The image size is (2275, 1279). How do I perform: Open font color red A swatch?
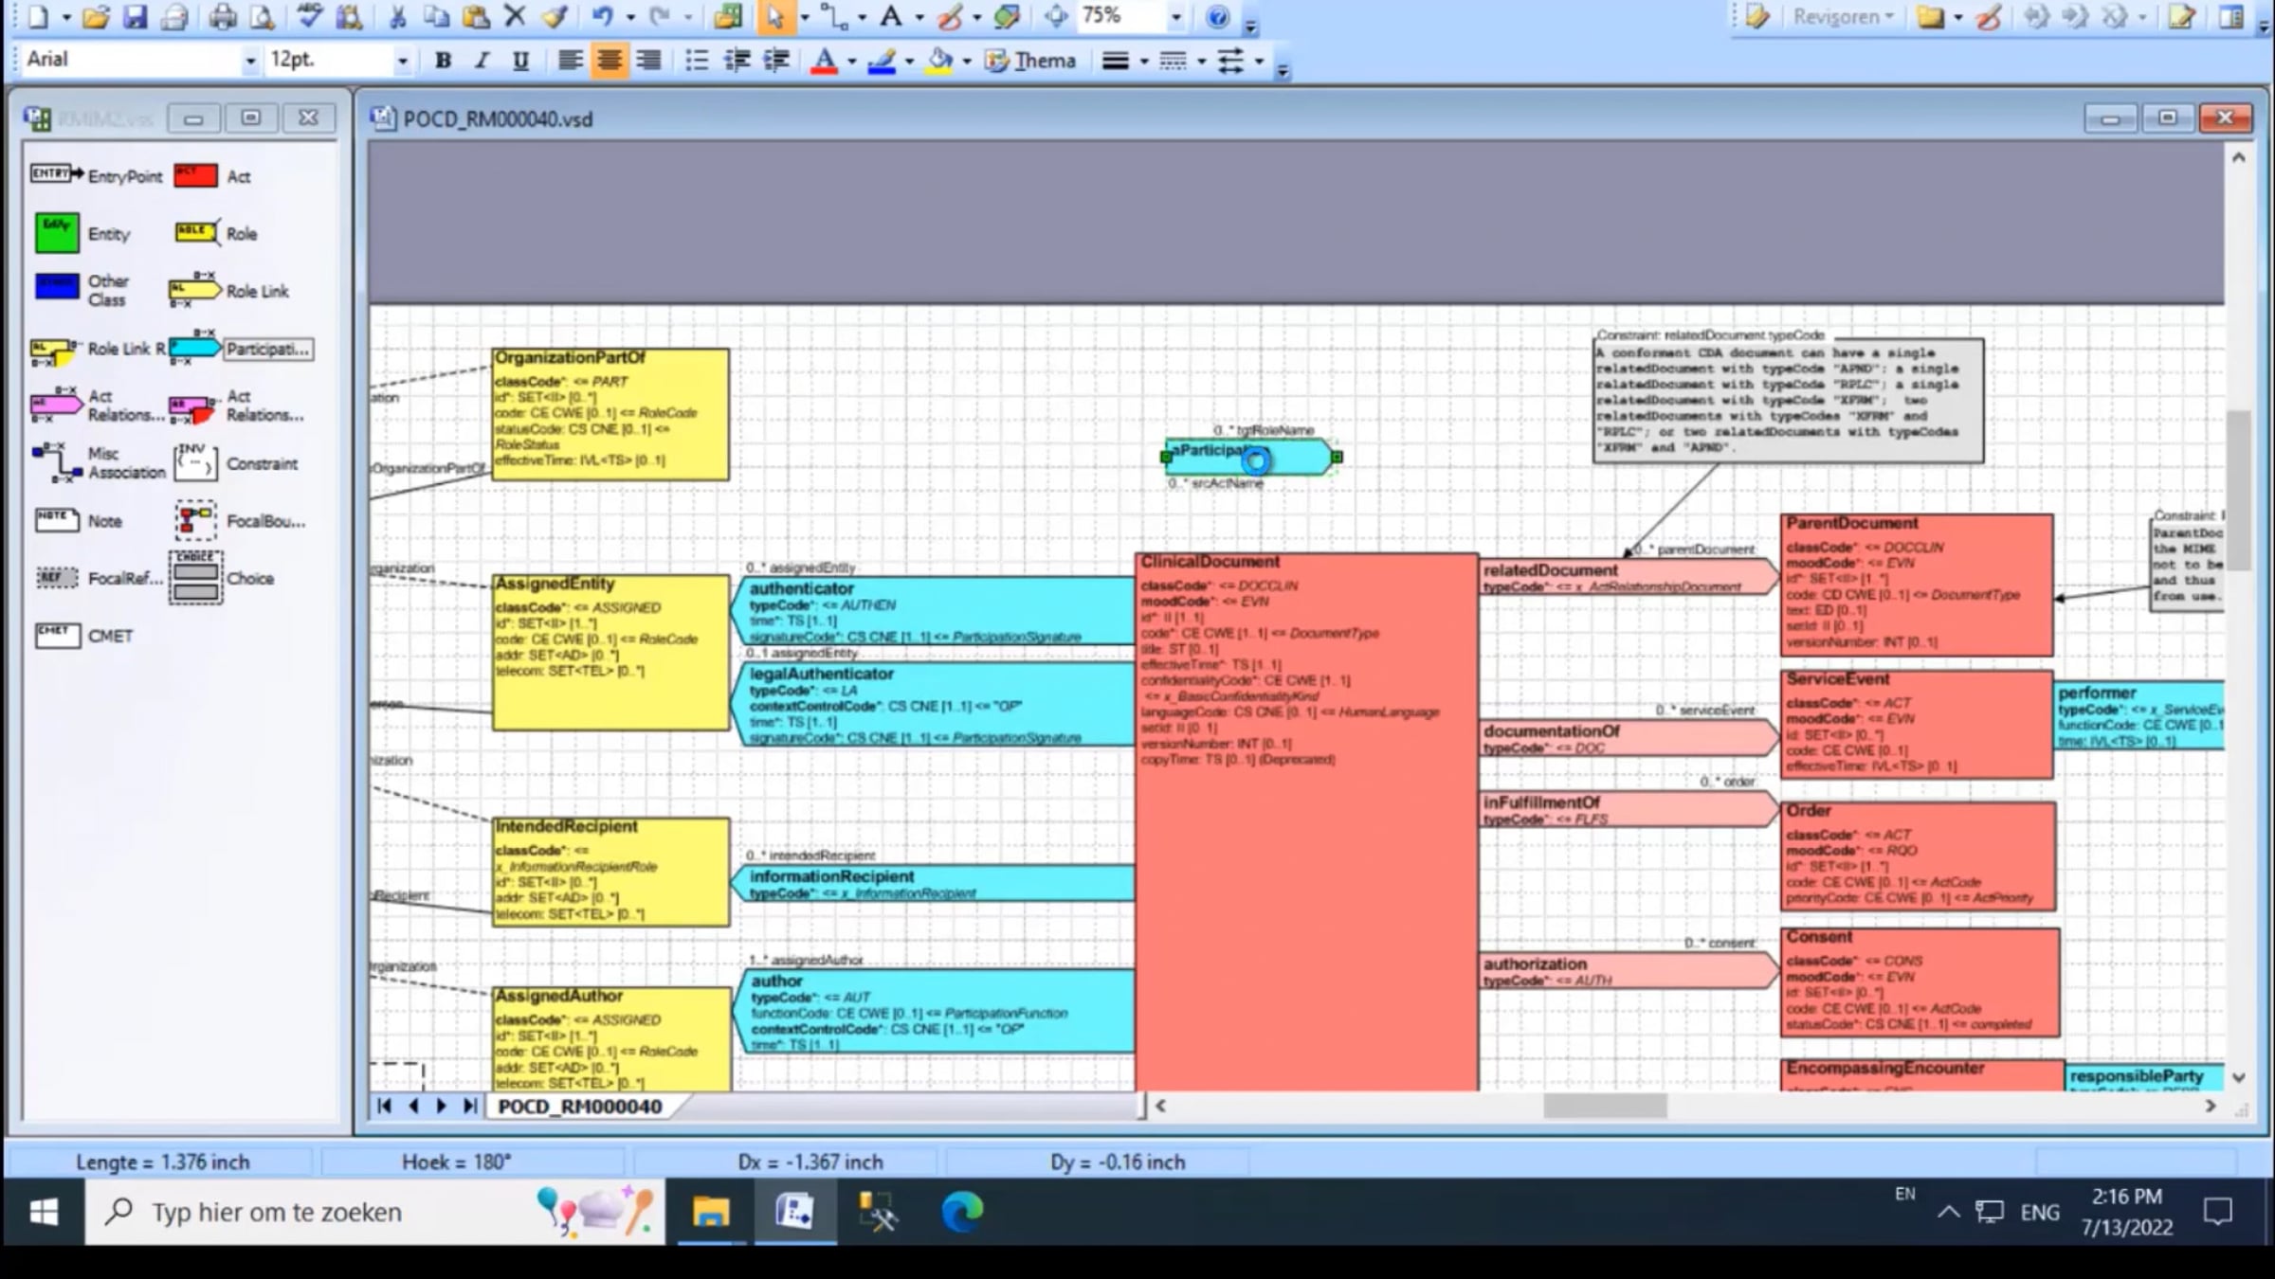(x=824, y=61)
